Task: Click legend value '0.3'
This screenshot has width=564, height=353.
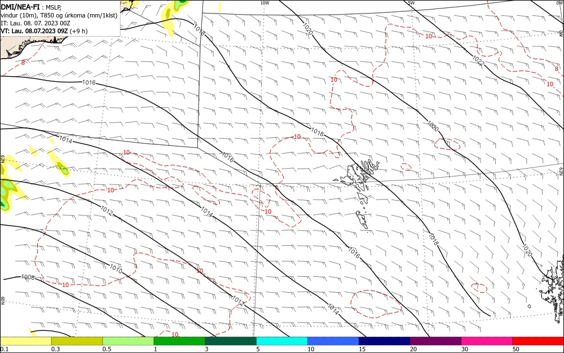Action: [x=55, y=349]
